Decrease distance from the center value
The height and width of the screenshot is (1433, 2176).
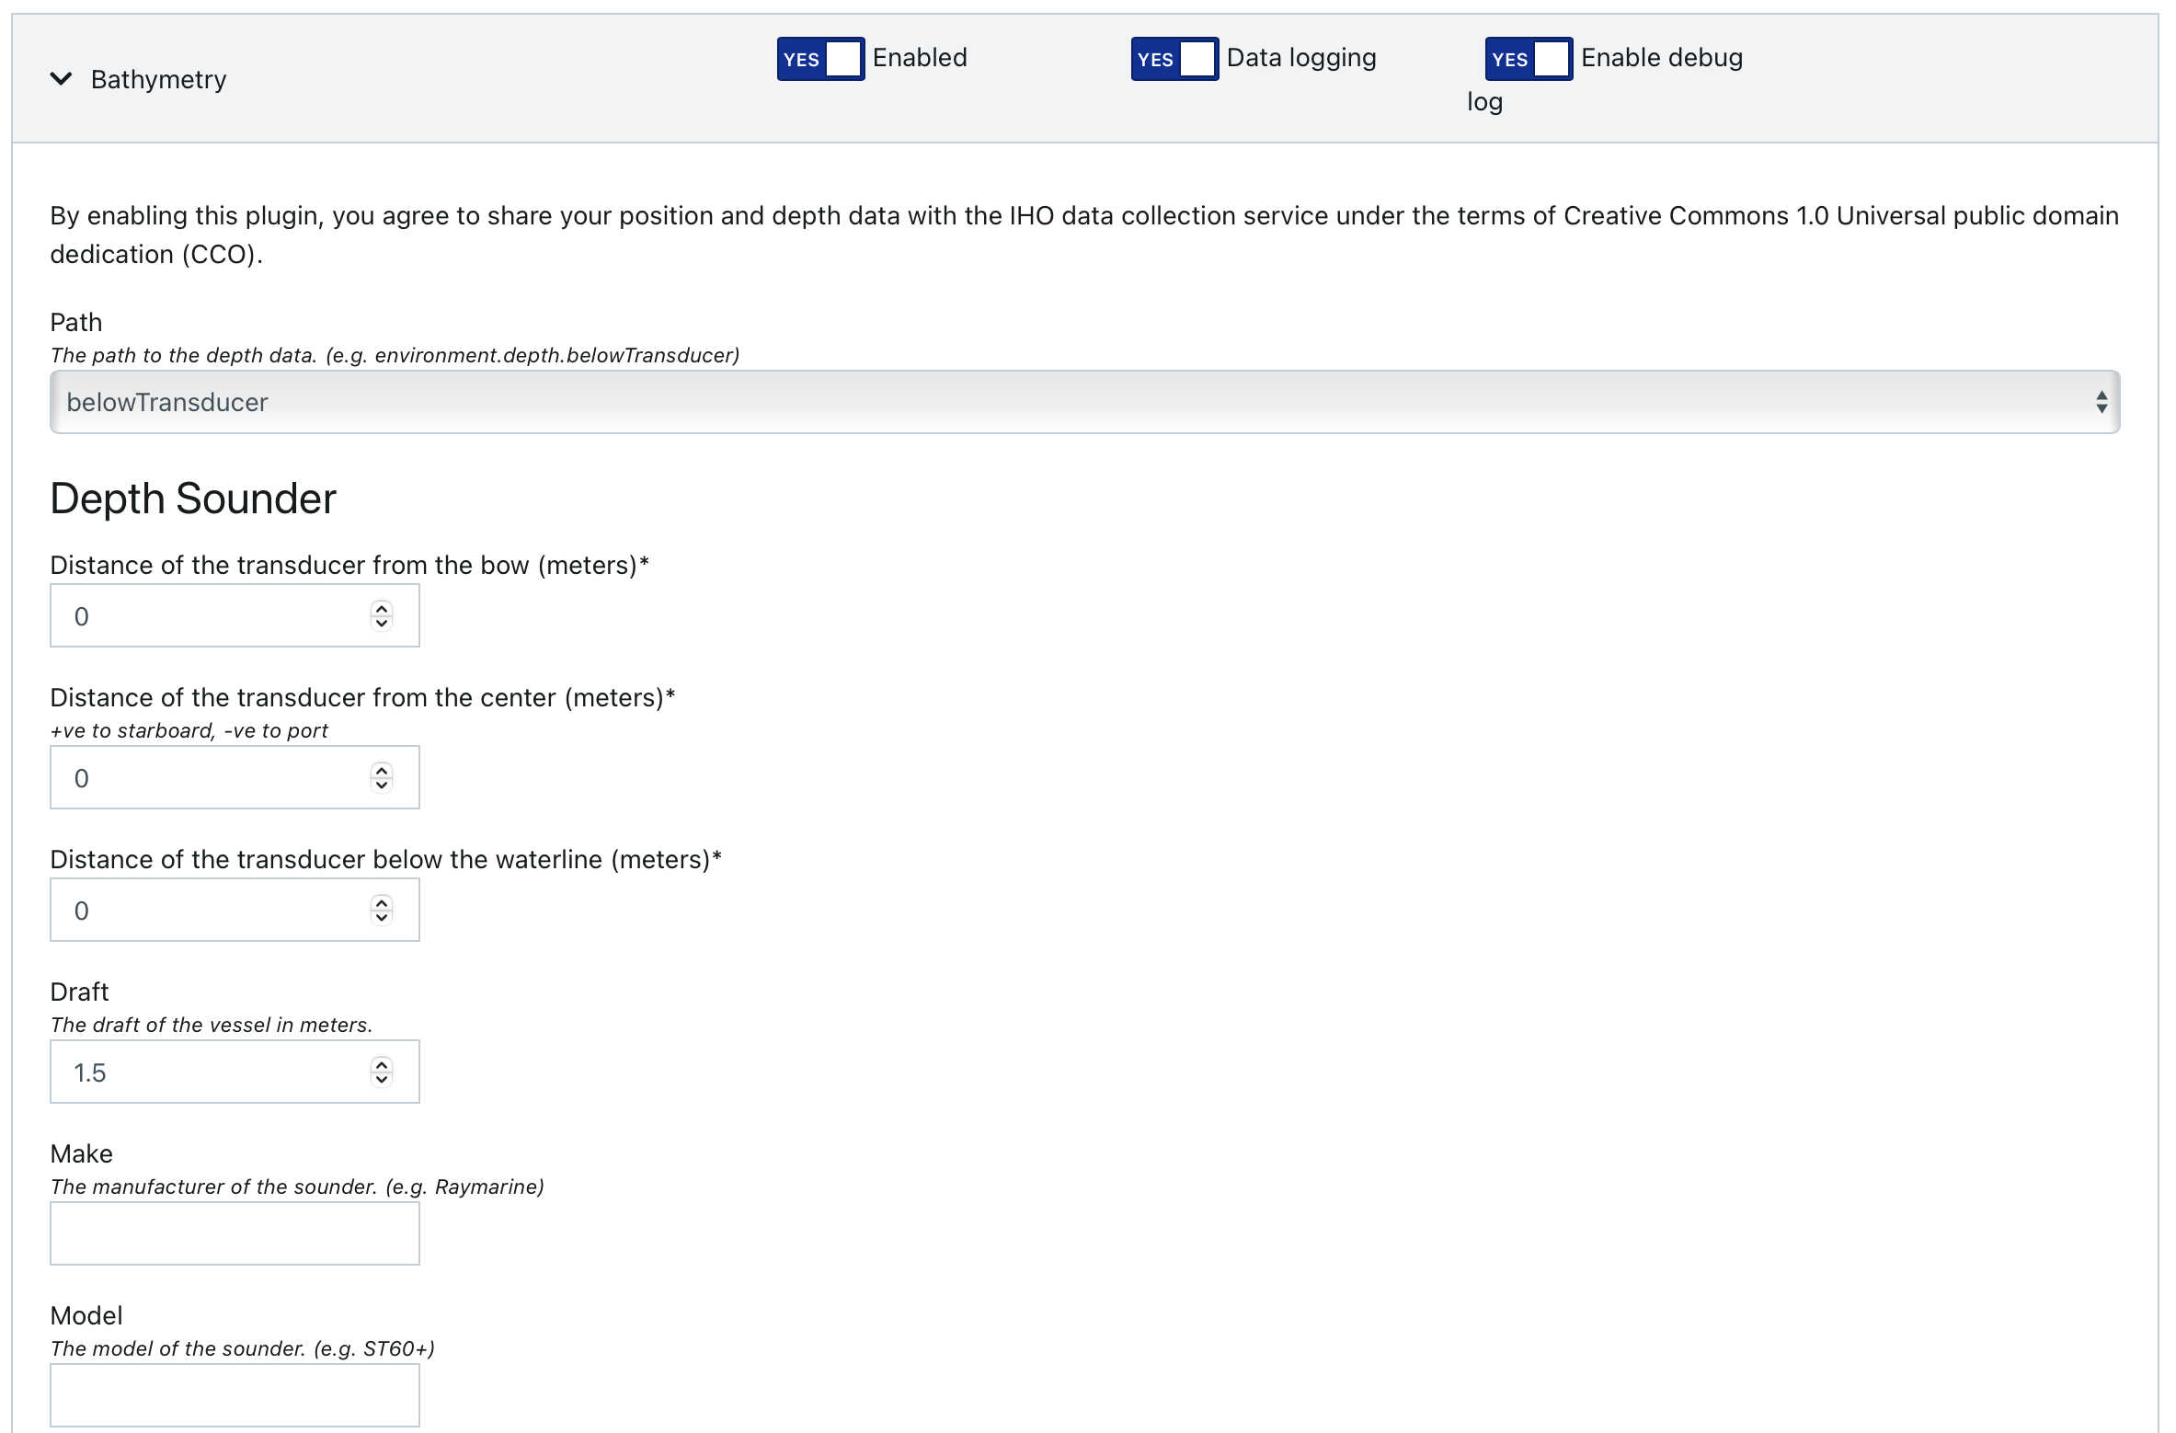pos(382,785)
